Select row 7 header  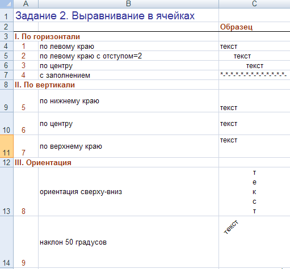[x=7, y=75]
